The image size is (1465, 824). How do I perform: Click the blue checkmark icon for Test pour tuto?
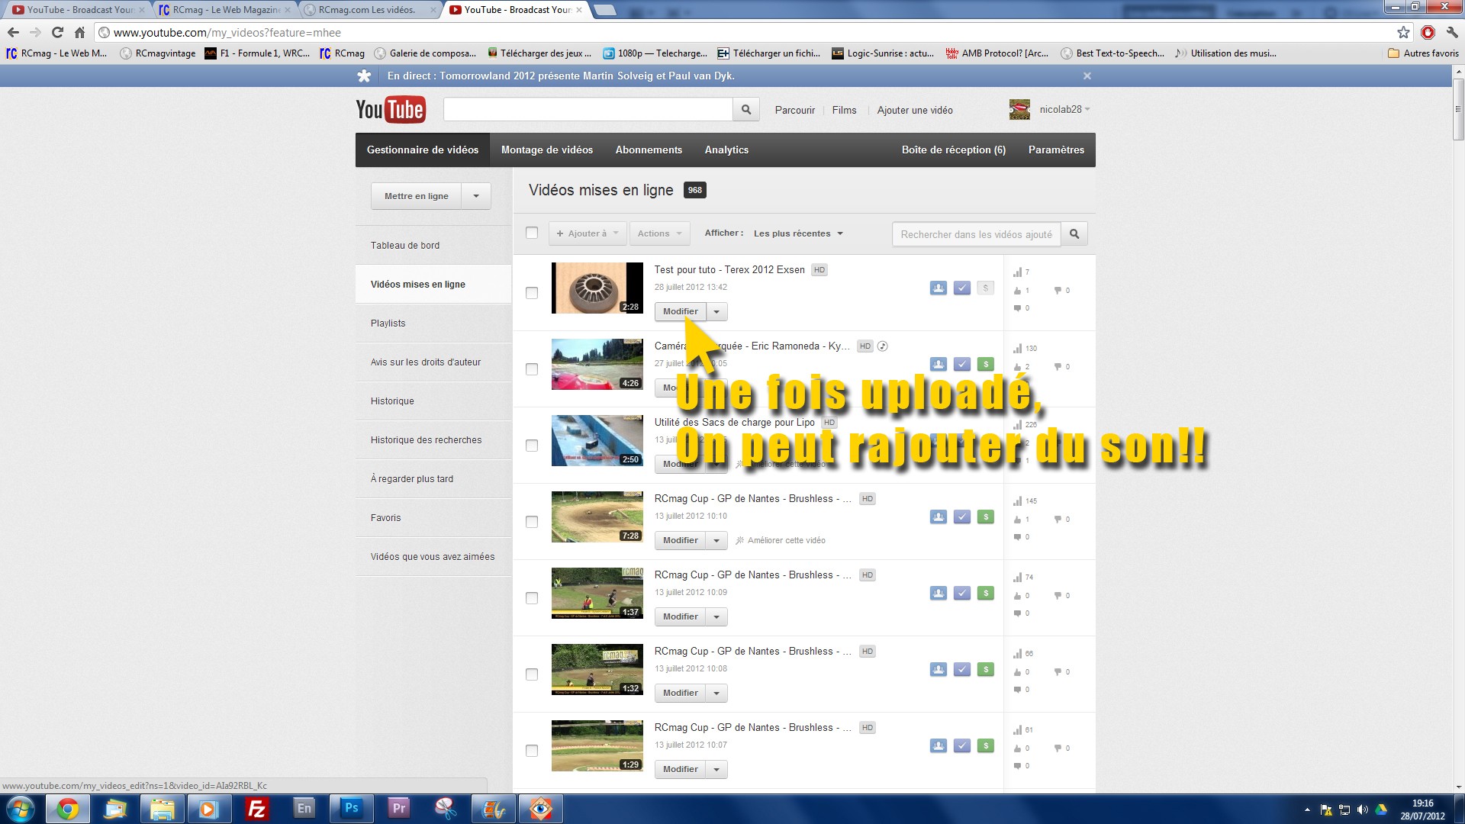962,288
